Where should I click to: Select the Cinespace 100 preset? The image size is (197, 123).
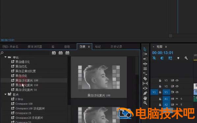(x=24, y=104)
